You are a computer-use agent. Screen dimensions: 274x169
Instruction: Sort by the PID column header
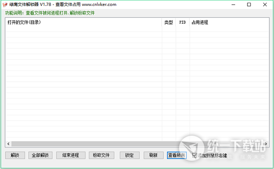[182, 22]
